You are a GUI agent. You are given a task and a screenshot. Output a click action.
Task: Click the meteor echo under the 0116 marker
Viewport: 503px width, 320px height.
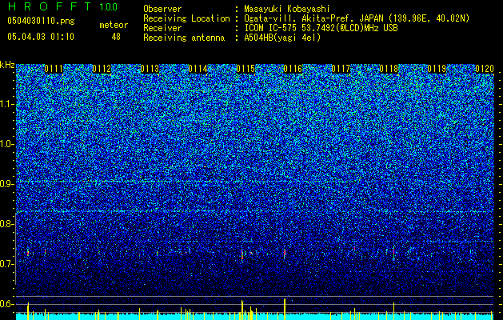click(x=285, y=253)
